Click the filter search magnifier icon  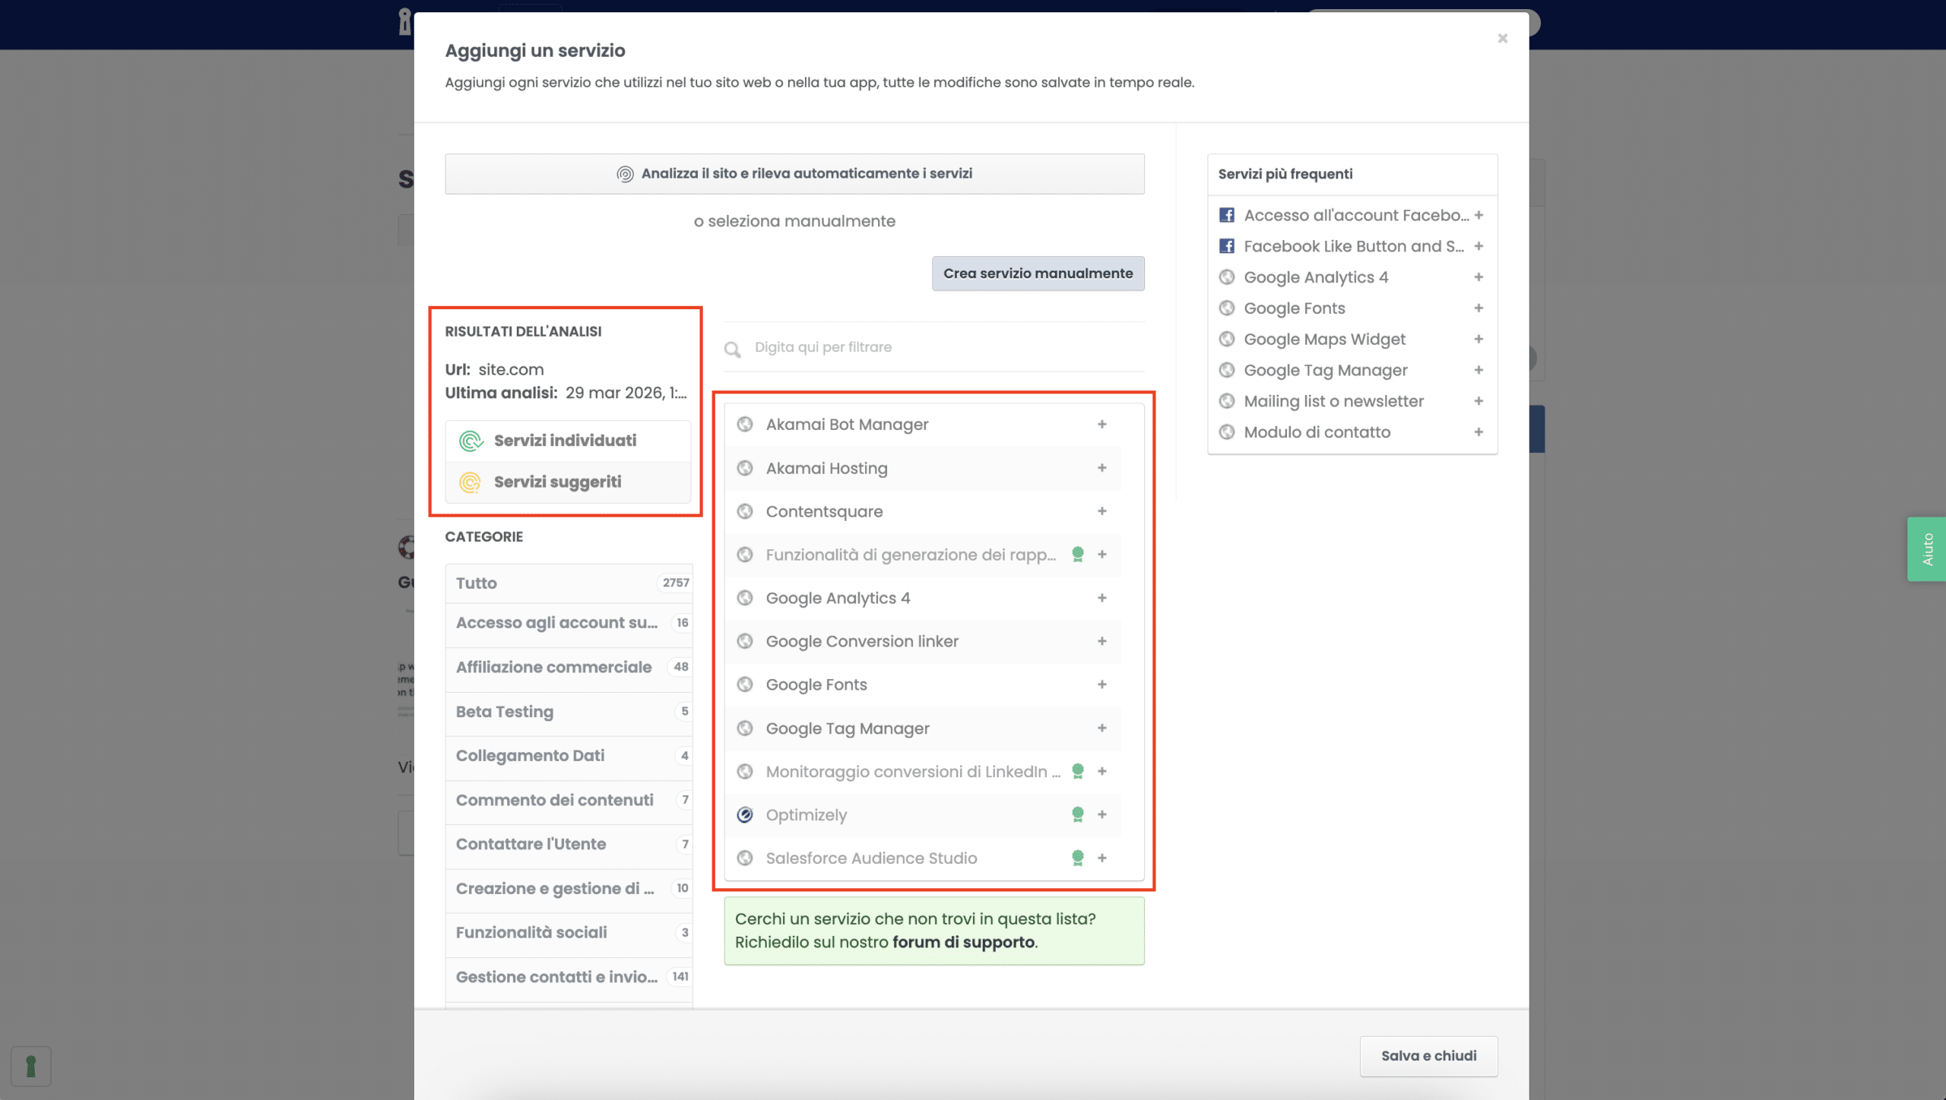[732, 349]
